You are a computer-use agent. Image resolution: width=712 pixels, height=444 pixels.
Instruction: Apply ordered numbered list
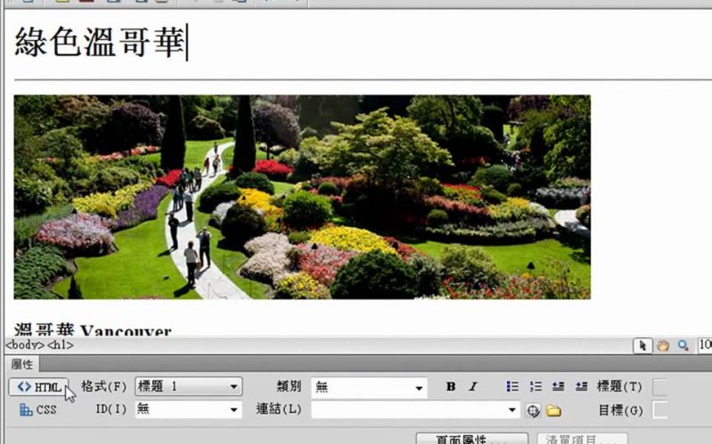(x=536, y=387)
